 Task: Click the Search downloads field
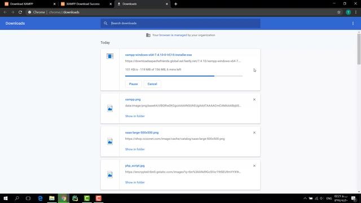180,23
